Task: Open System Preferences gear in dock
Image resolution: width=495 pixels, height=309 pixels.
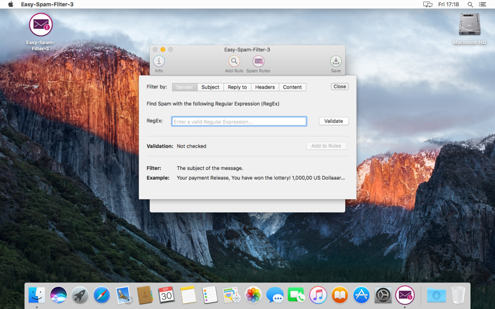Action: 383,295
